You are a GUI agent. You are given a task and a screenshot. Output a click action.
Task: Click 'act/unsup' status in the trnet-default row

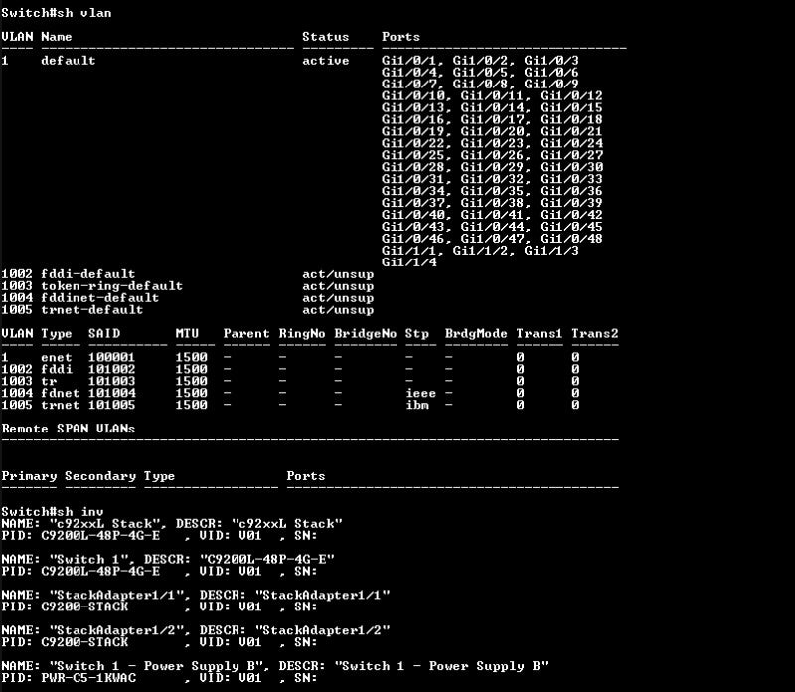point(338,310)
